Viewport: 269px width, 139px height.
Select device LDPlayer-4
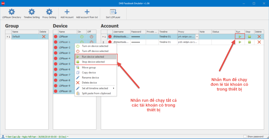click(65, 58)
